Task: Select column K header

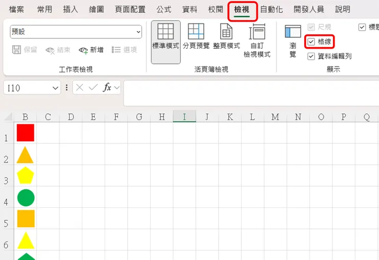Action: click(230, 117)
